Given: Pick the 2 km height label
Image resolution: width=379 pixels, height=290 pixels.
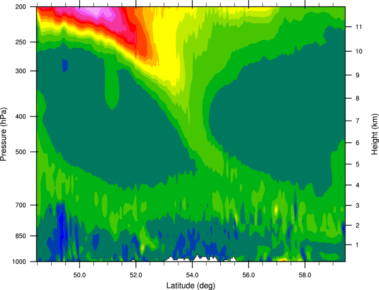Looking at the screenshot, I should (358, 225).
